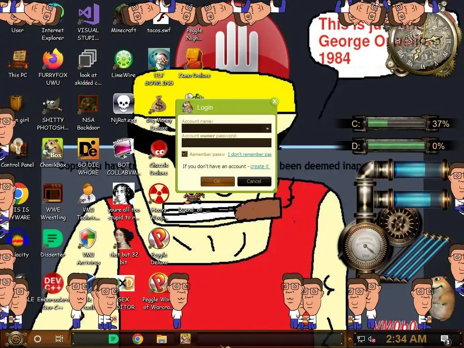Close the Login dialog with X
Screen dimensions: 464x348
click(x=275, y=101)
